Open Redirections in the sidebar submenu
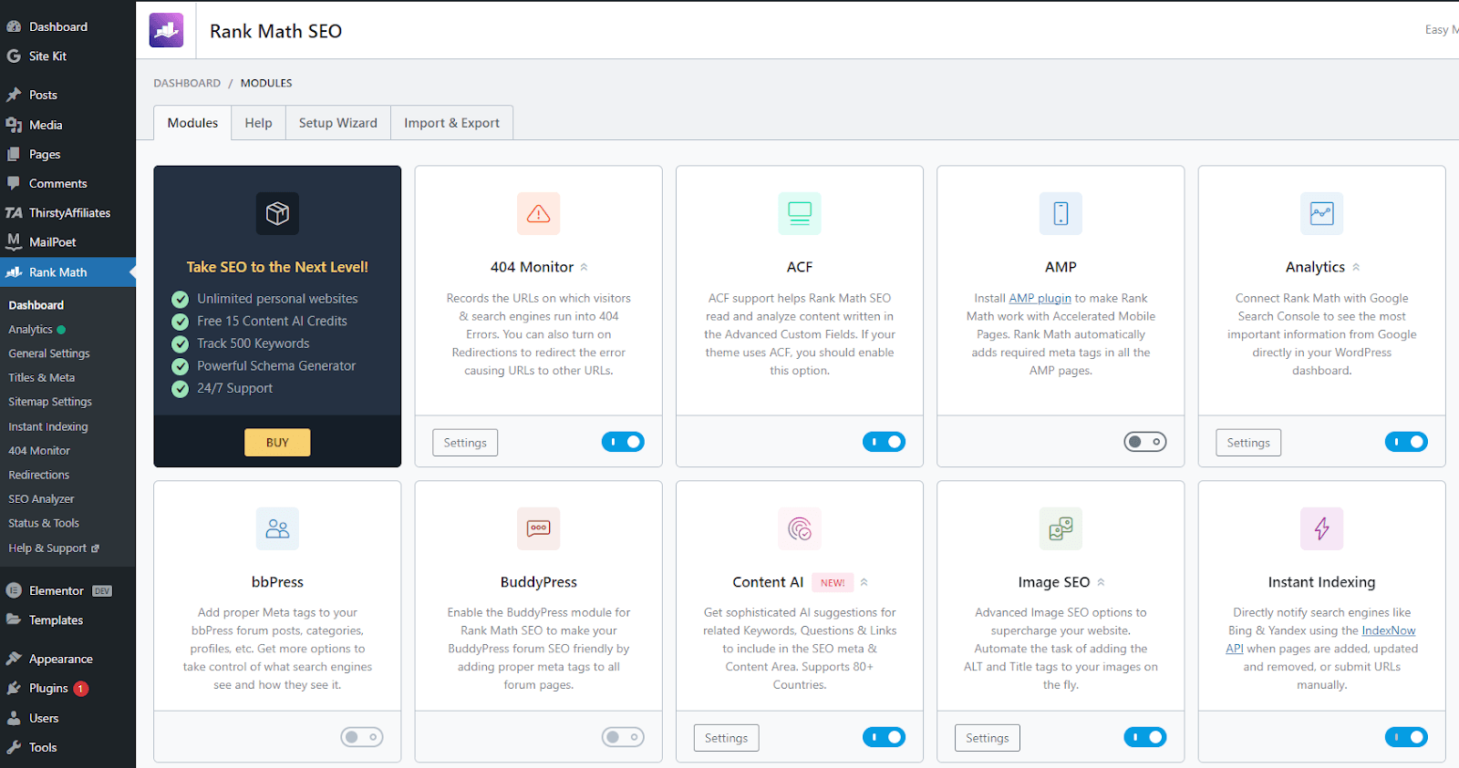Image resolution: width=1459 pixels, height=768 pixels. coord(39,475)
